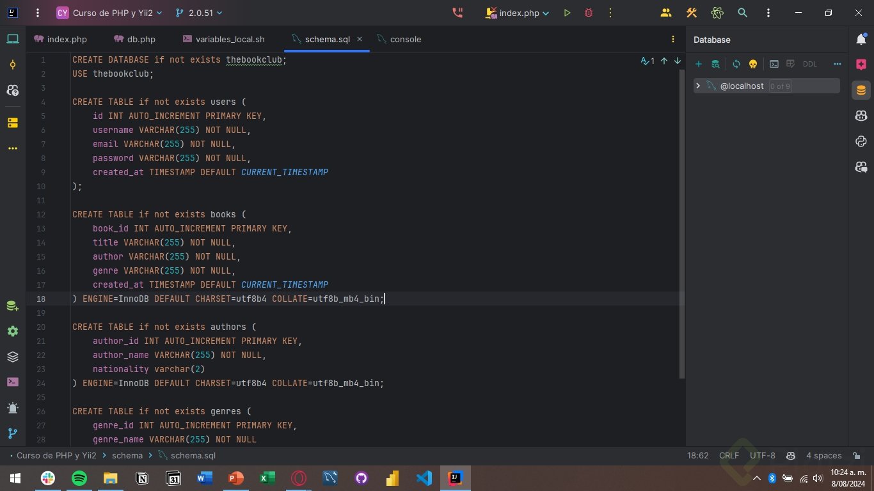Image resolution: width=874 pixels, height=491 pixels.
Task: Click the Search Everywhere magnifier icon
Action: click(x=742, y=13)
